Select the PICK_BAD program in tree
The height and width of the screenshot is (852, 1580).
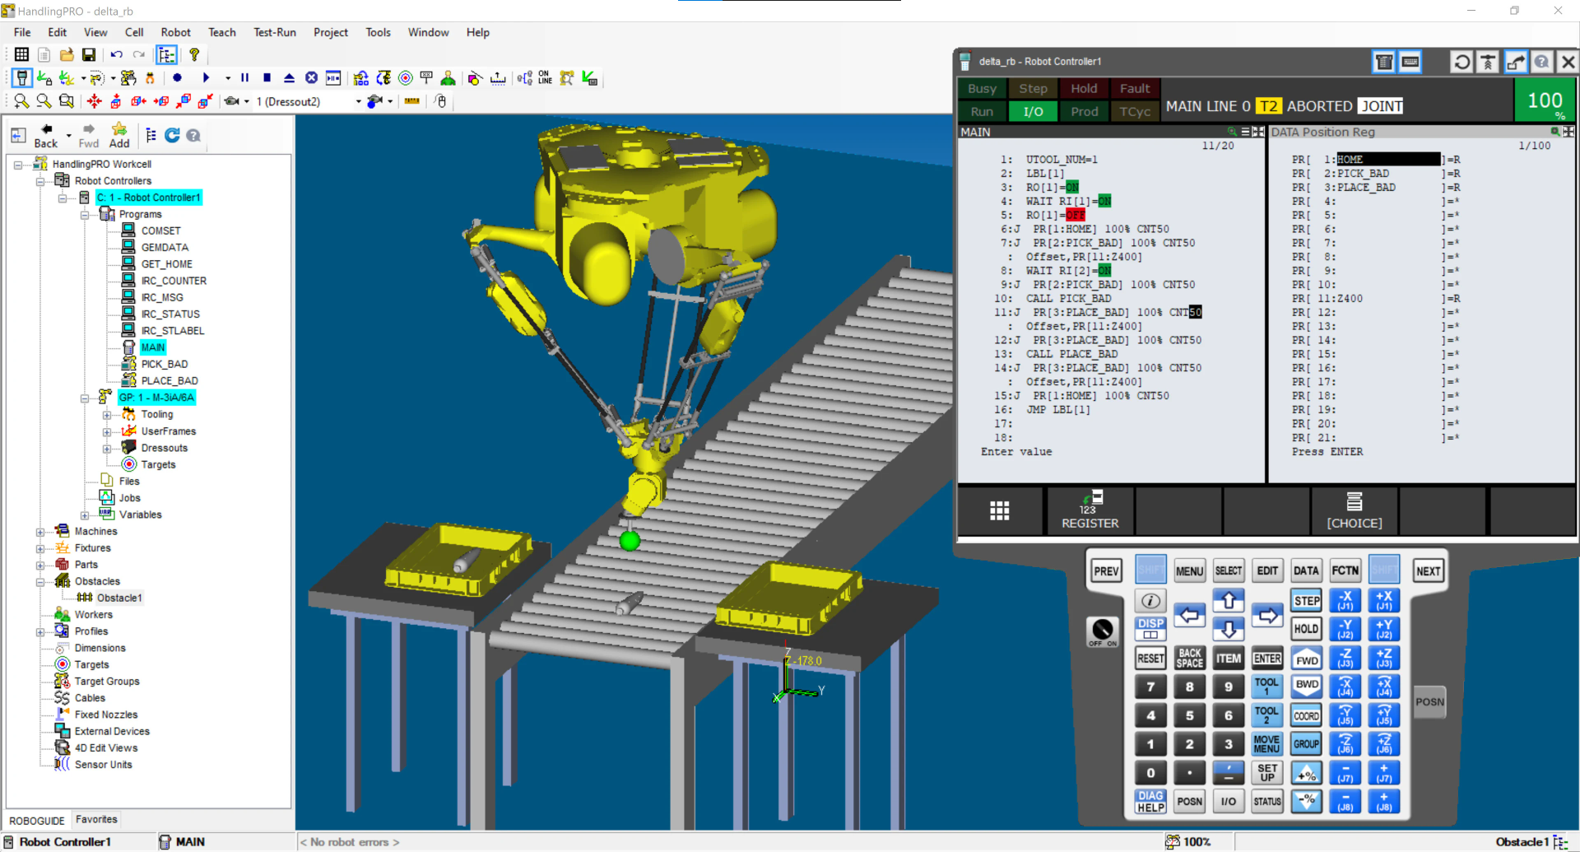point(165,365)
